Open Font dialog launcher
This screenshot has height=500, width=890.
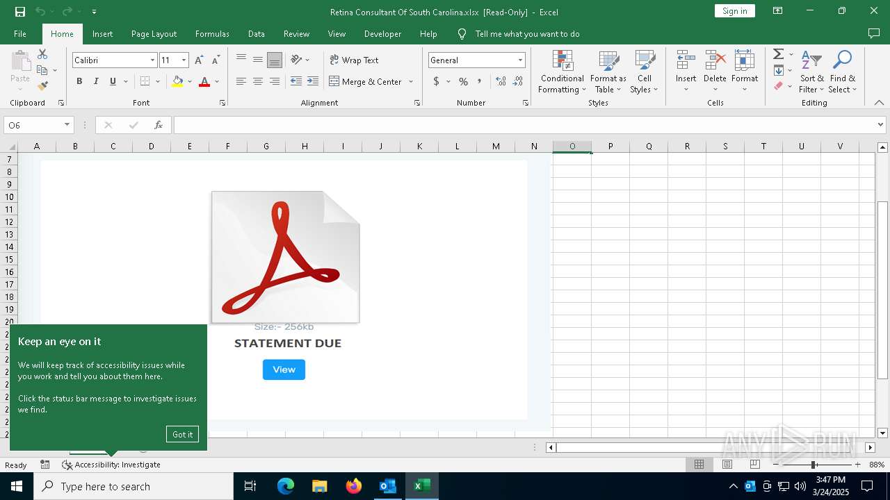coord(222,103)
